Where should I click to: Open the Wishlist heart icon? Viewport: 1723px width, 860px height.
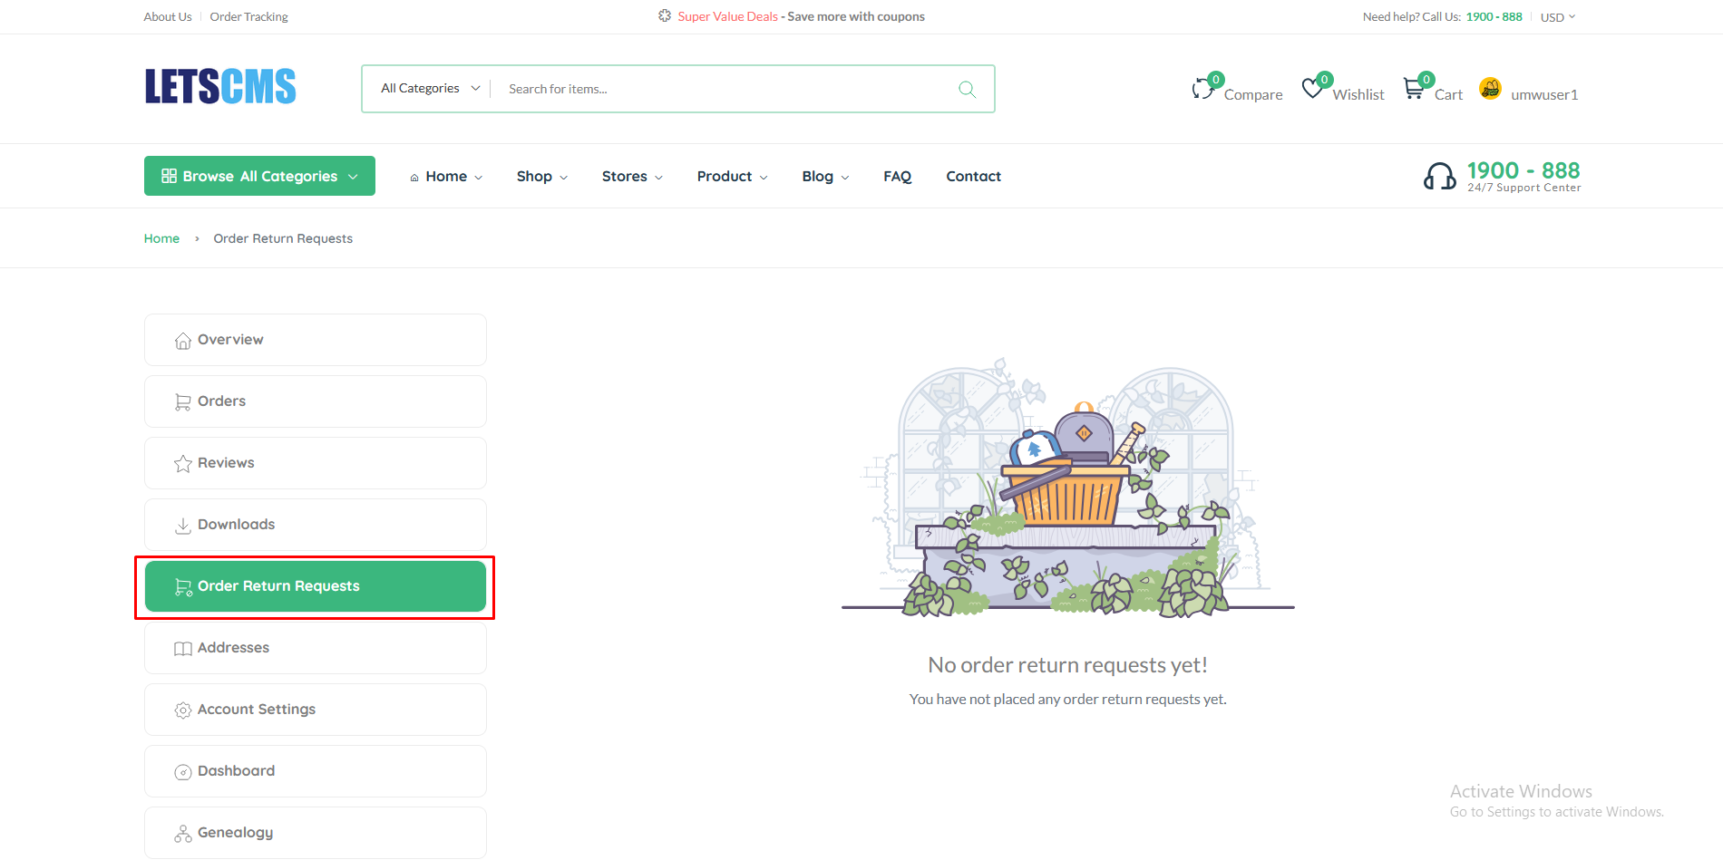pyautogui.click(x=1312, y=89)
